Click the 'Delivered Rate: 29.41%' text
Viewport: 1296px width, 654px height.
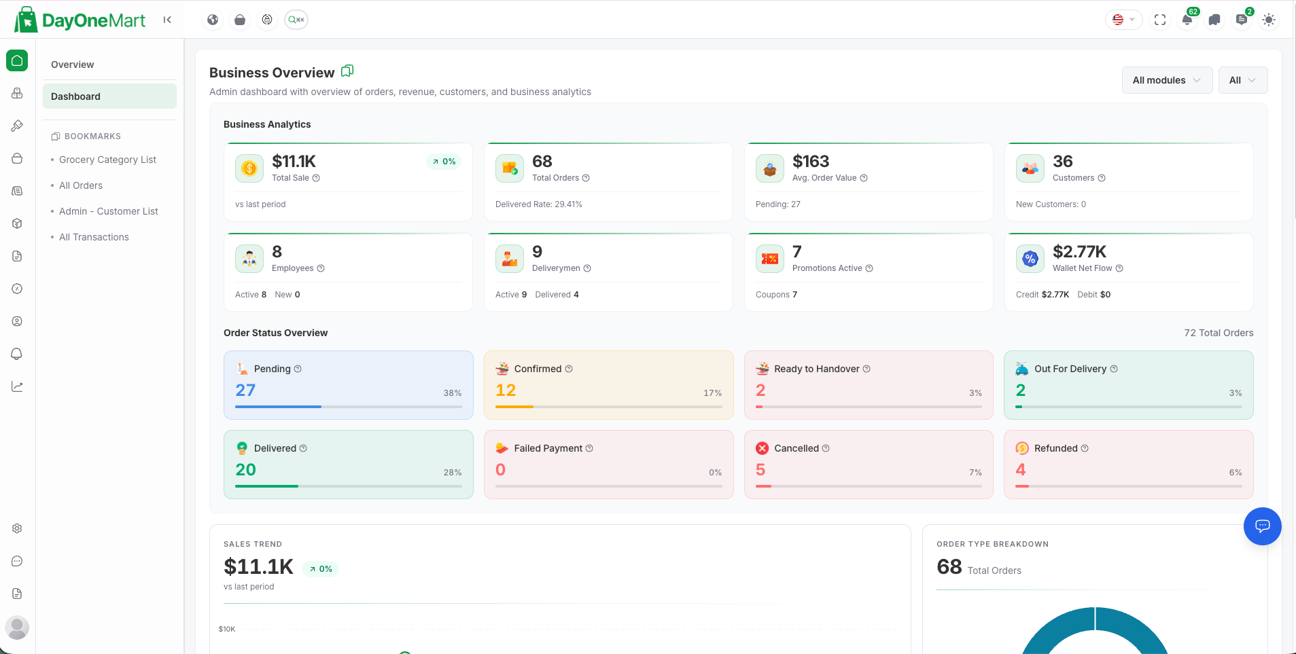(x=539, y=204)
